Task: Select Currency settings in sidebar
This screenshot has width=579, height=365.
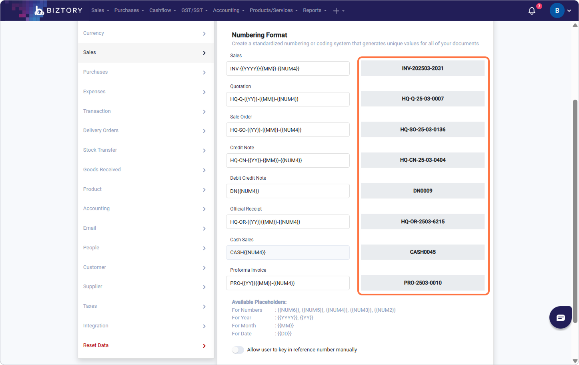Action: [146, 33]
